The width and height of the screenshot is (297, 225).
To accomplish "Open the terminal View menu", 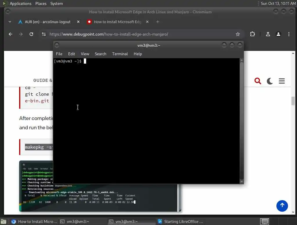I will point(85,54).
